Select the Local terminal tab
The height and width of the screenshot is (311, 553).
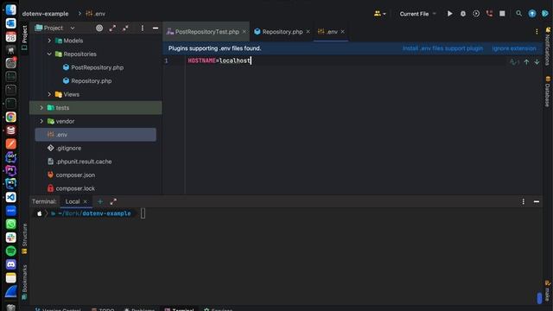coord(73,201)
